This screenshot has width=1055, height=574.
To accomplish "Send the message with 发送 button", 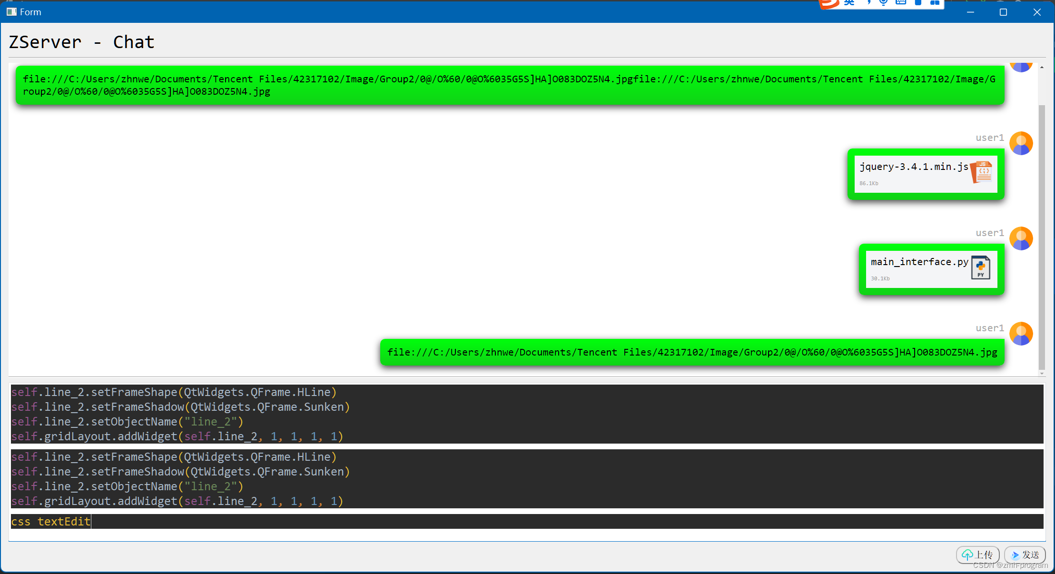I will tap(1025, 554).
